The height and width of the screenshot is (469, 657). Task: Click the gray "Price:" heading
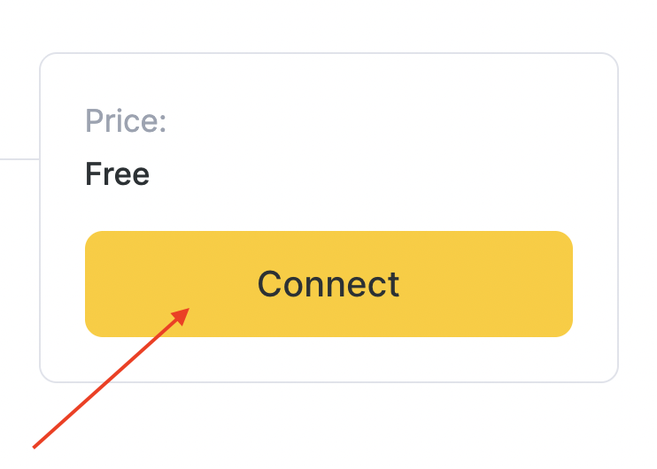coord(126,121)
